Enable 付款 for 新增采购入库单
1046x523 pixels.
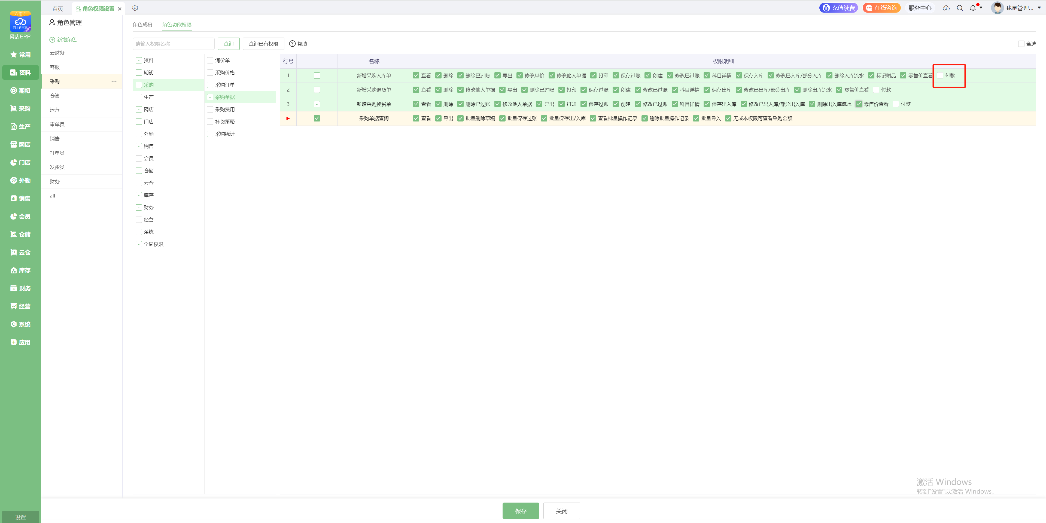pos(940,75)
